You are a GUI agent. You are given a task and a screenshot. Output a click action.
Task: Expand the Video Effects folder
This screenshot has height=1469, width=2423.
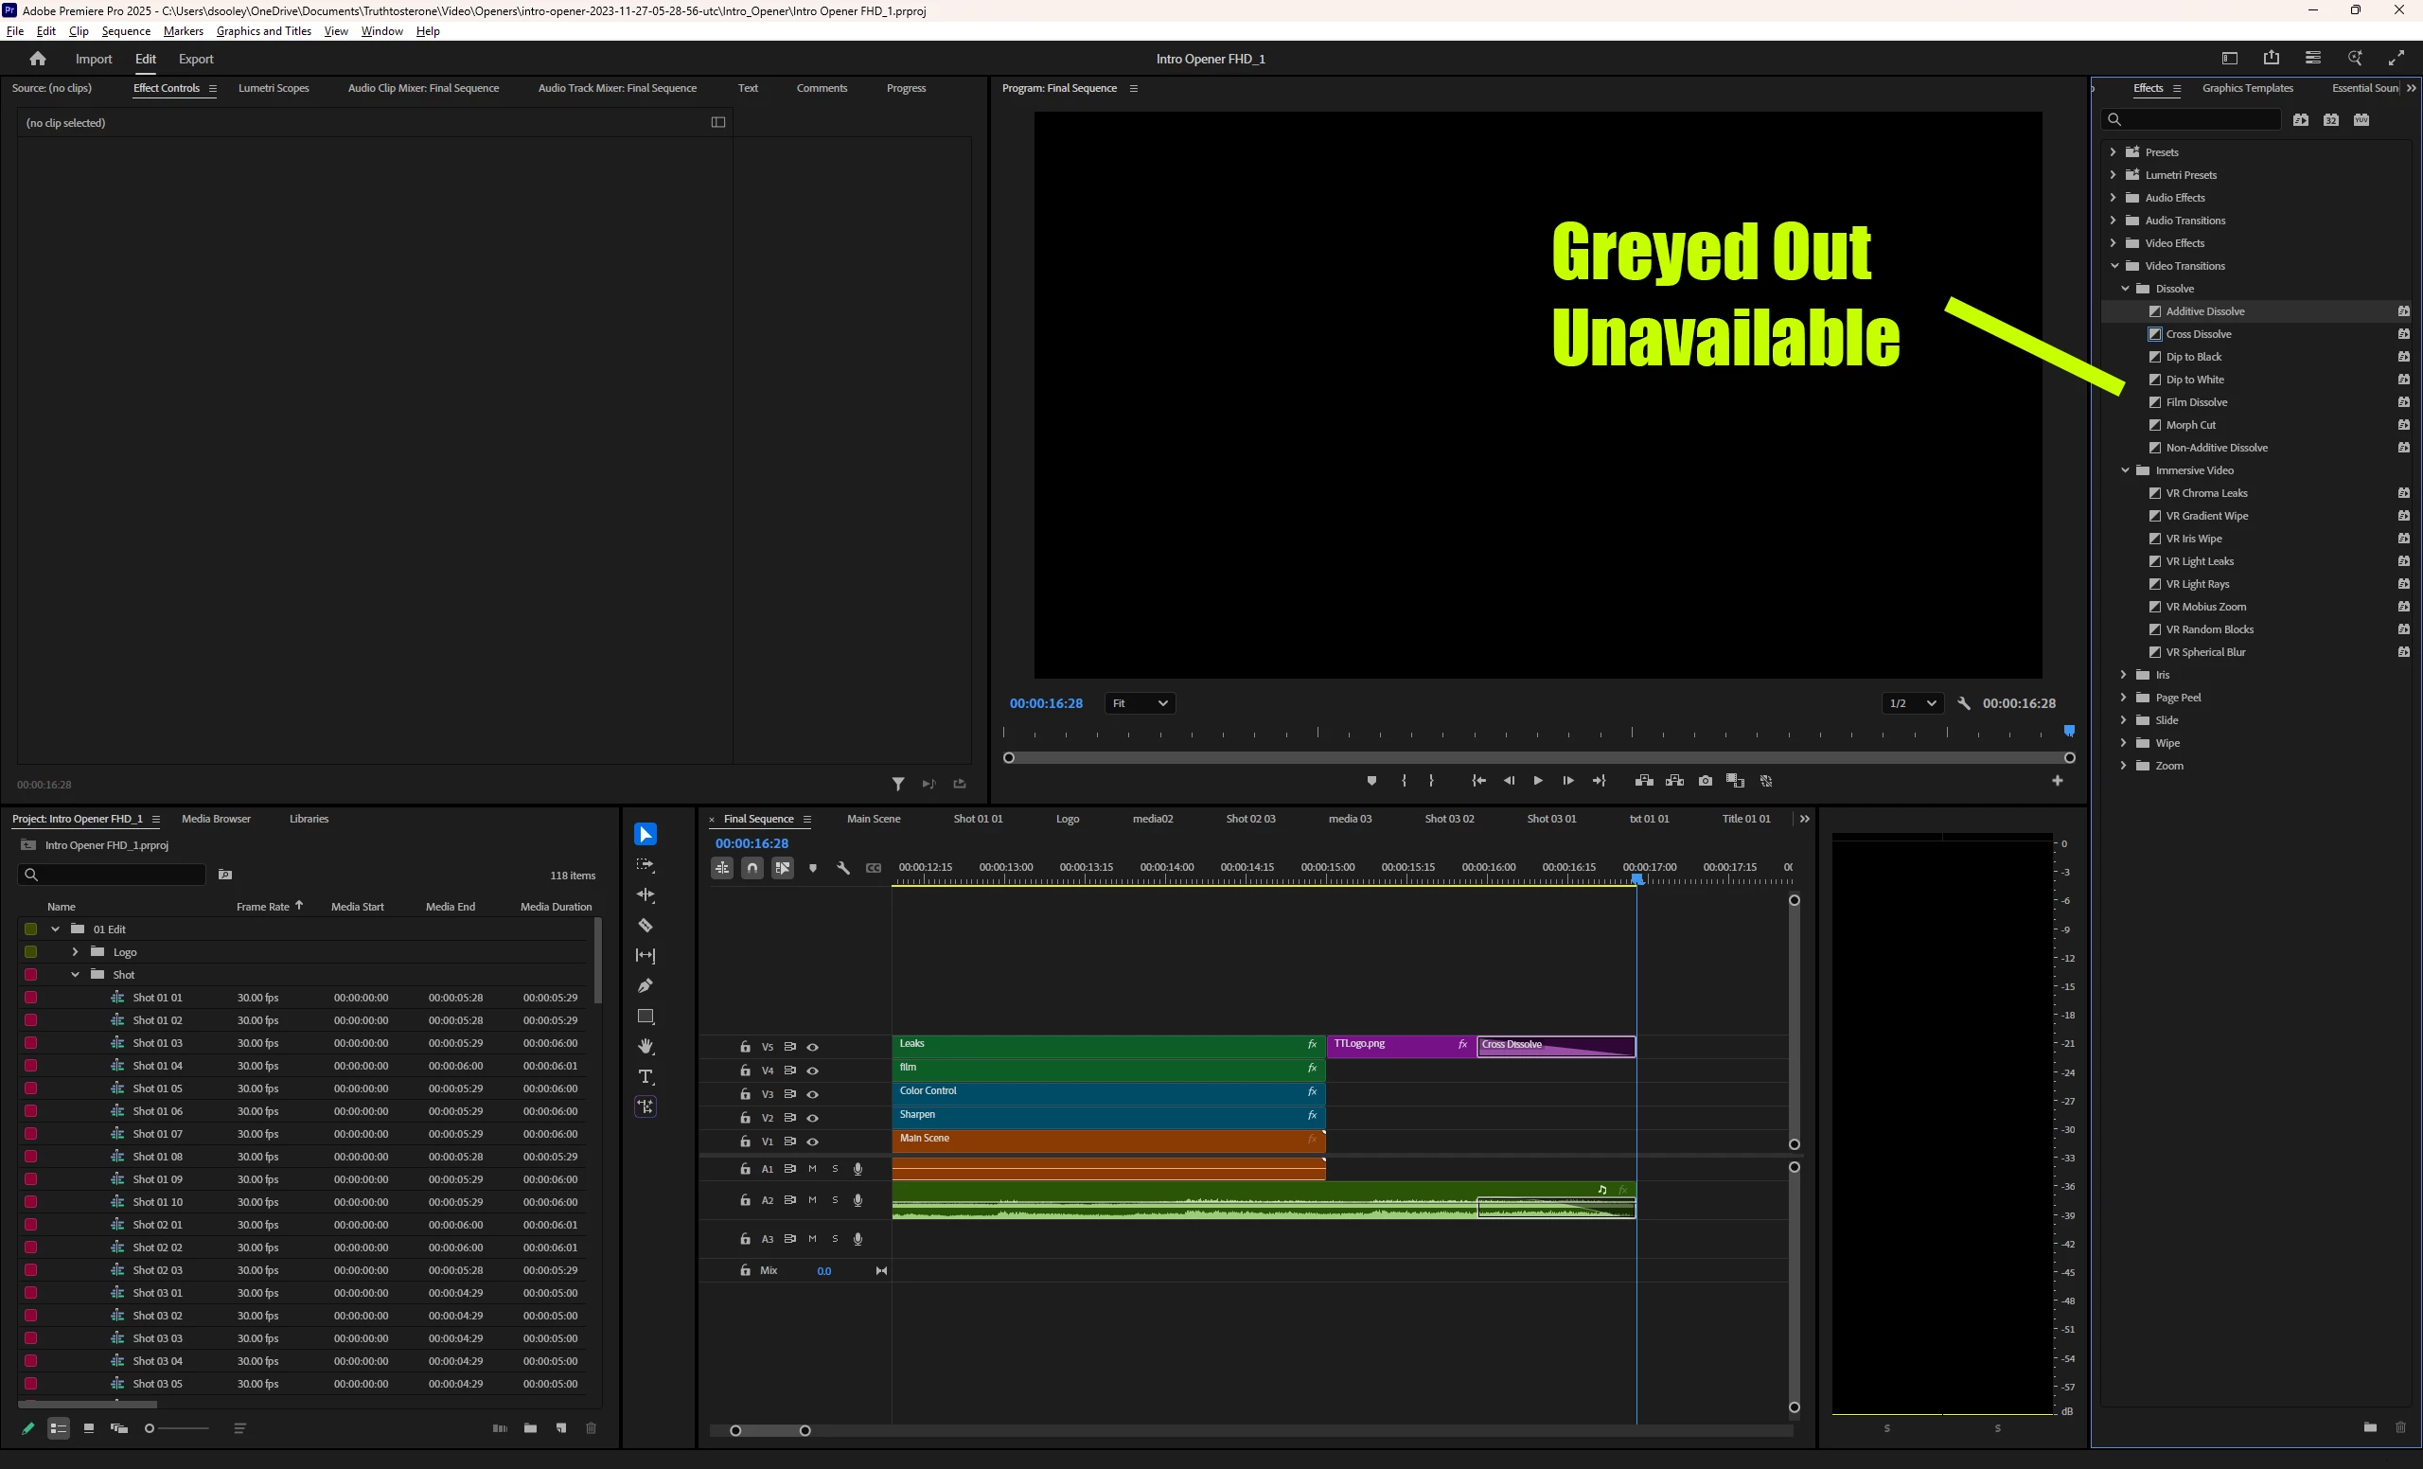point(2113,243)
